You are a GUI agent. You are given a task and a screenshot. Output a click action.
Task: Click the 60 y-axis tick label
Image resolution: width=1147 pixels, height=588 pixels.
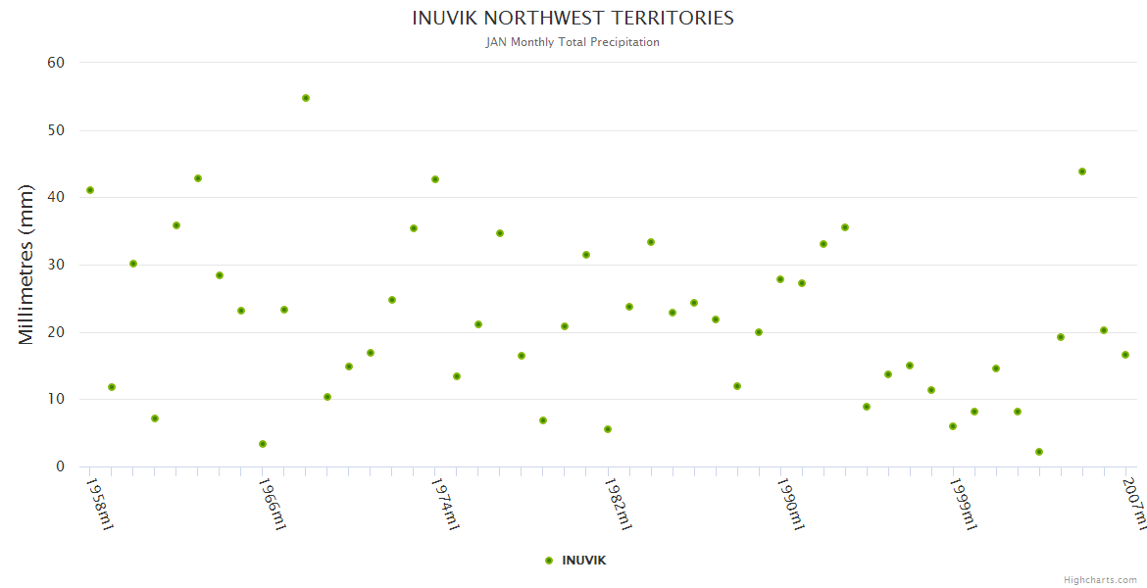click(56, 63)
